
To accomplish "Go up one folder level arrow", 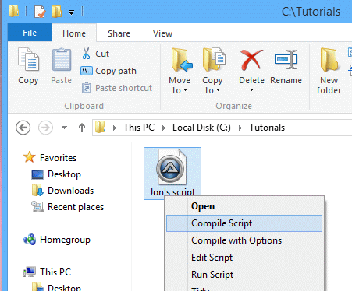I will click(x=82, y=128).
